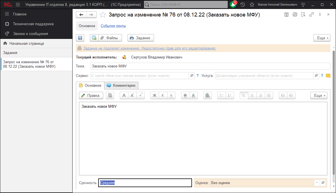The height and width of the screenshot is (193, 336).
Task: Click the add comment speech bubble icon
Action: click(x=94, y=38)
